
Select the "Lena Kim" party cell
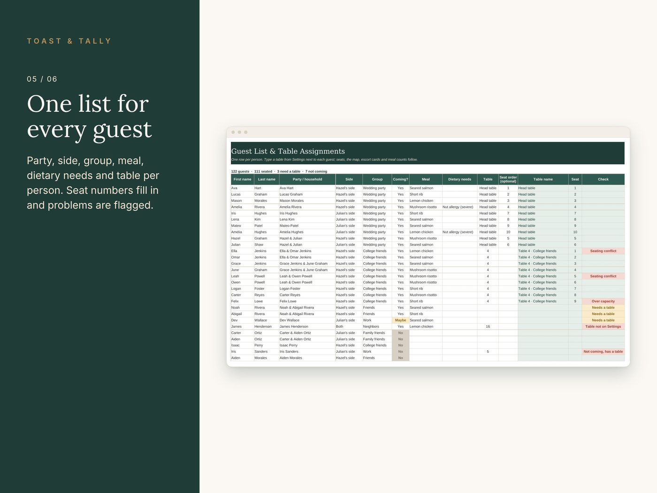pyautogui.click(x=307, y=220)
